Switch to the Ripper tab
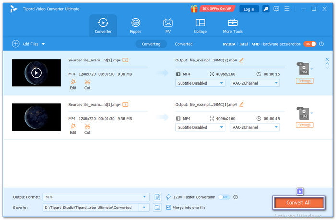Image resolution: width=336 pixels, height=220 pixels. (135, 25)
